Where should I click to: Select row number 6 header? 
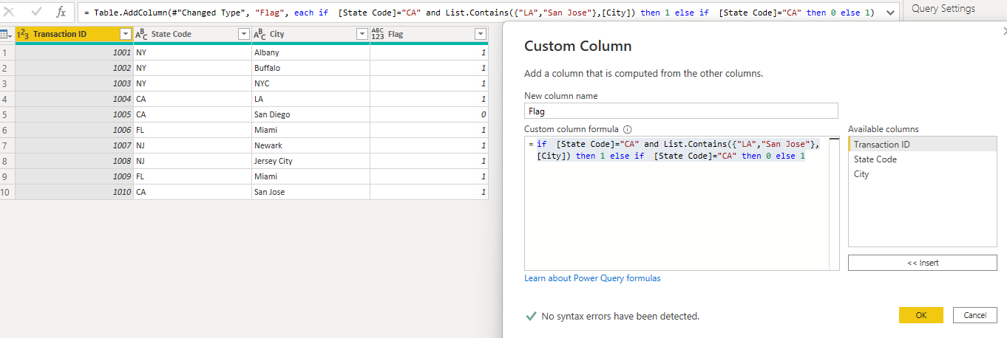tap(7, 130)
